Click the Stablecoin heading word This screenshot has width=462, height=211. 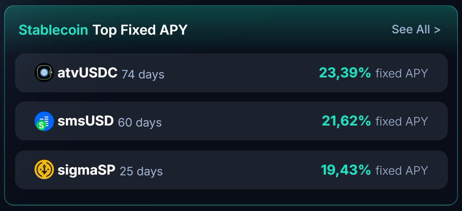click(54, 30)
